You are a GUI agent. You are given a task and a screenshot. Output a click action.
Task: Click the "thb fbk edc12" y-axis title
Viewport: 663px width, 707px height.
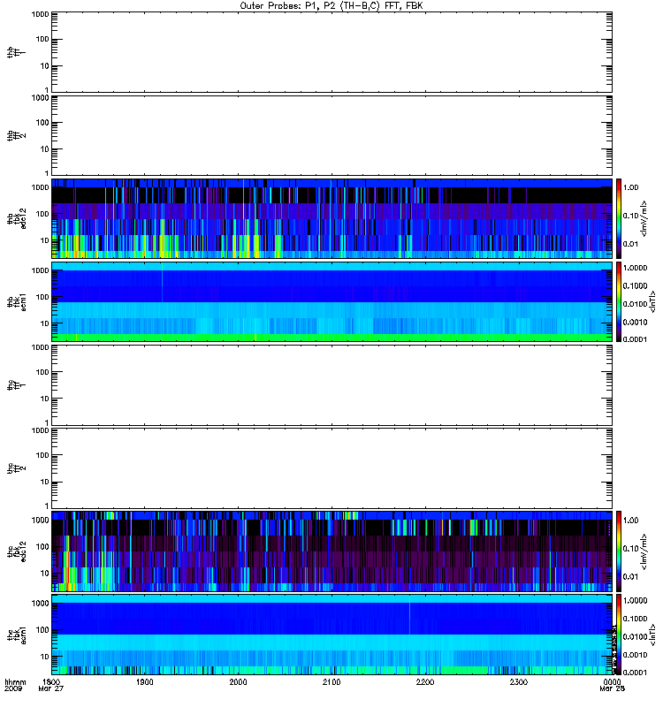(x=17, y=218)
